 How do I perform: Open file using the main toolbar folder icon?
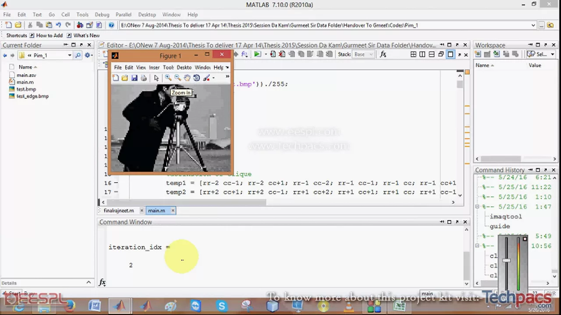[18, 25]
